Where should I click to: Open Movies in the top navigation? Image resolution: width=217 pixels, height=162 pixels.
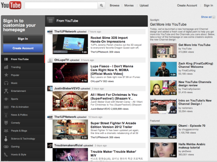(x=129, y=6)
